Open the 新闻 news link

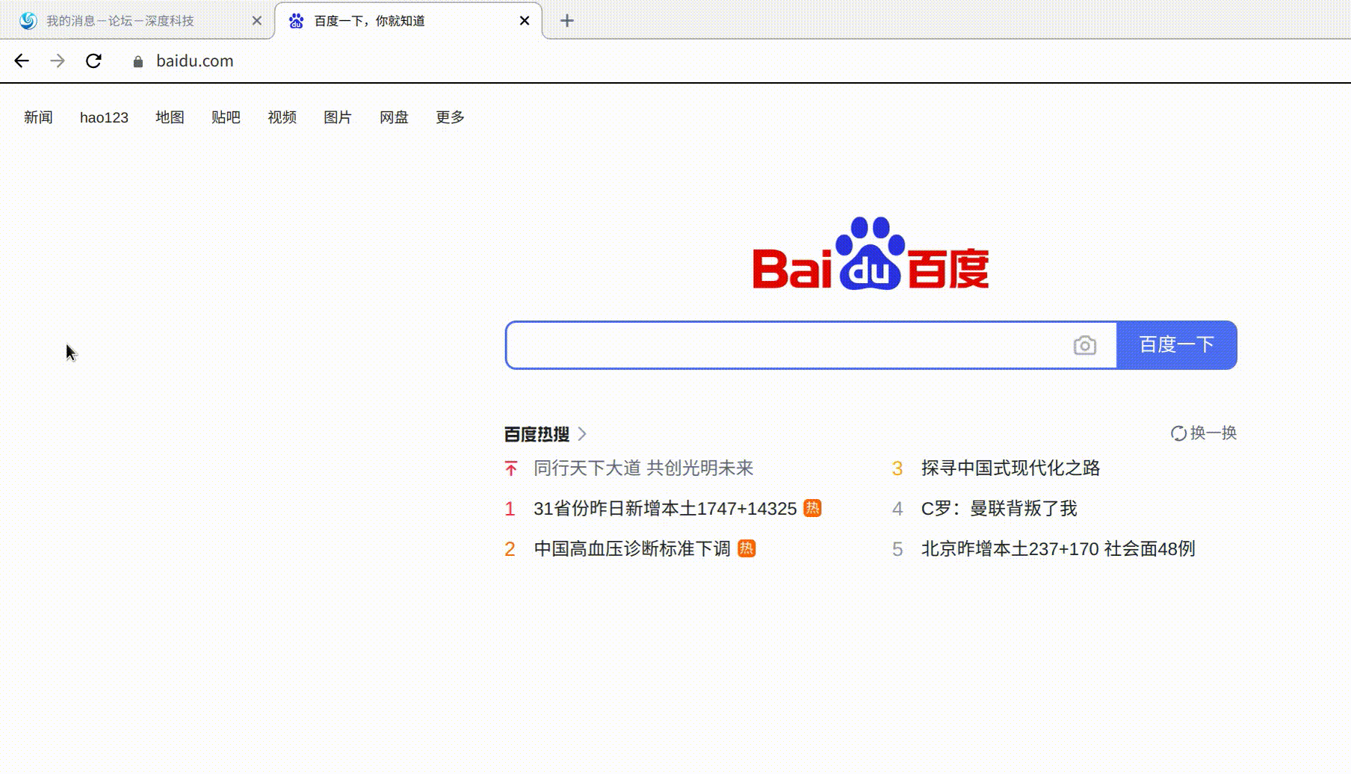(x=38, y=117)
